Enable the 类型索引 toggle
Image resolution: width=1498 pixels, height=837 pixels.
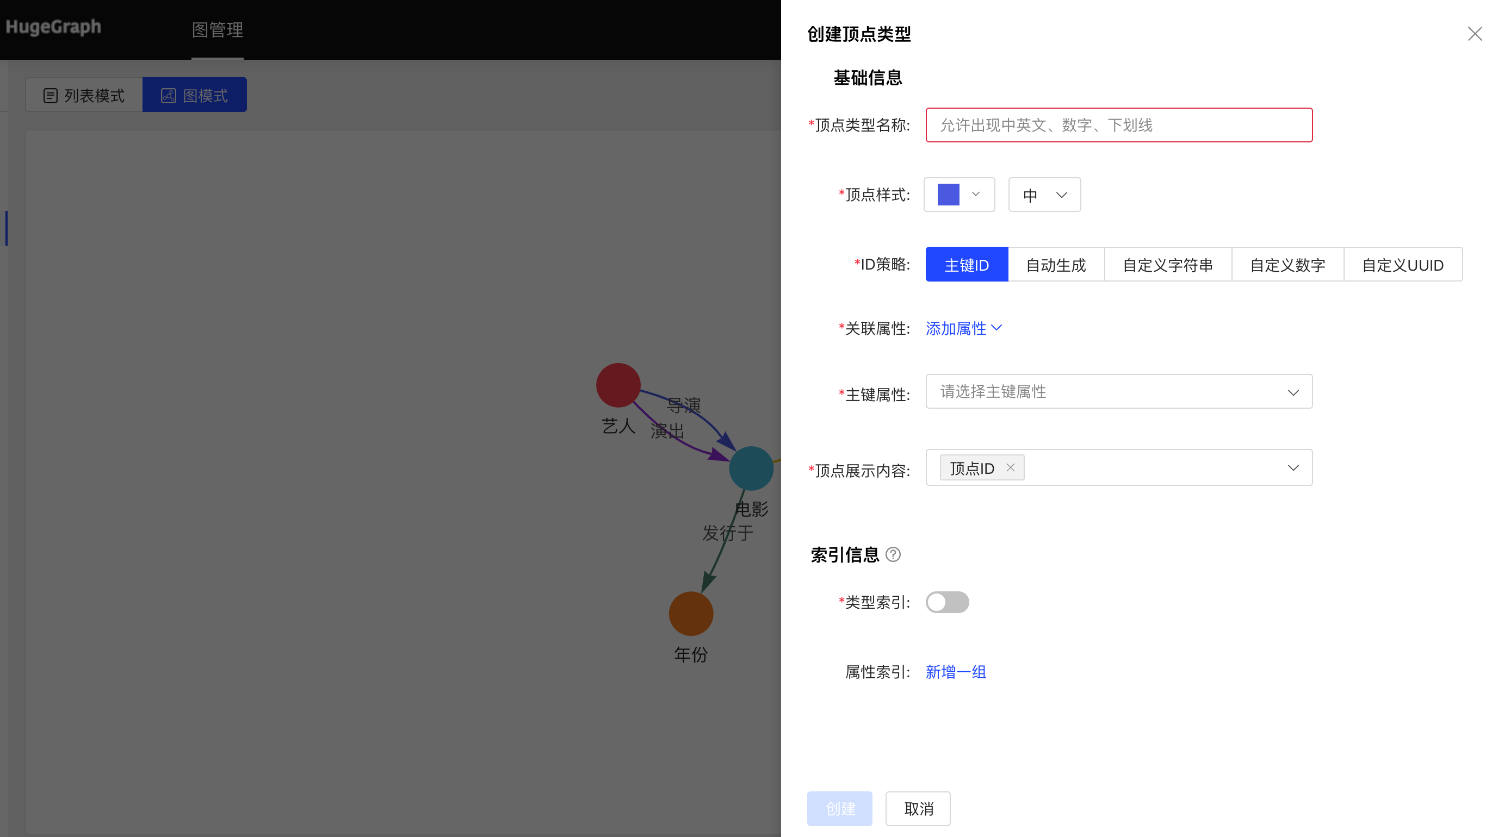[x=948, y=602]
